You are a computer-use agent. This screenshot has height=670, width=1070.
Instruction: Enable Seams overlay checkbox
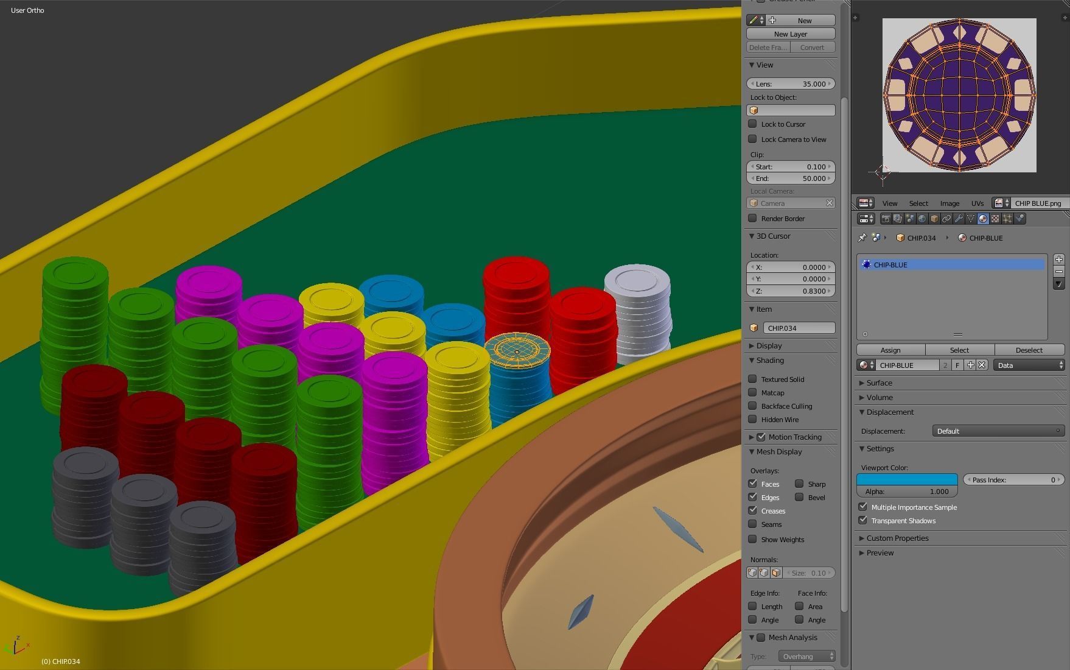[x=753, y=524]
